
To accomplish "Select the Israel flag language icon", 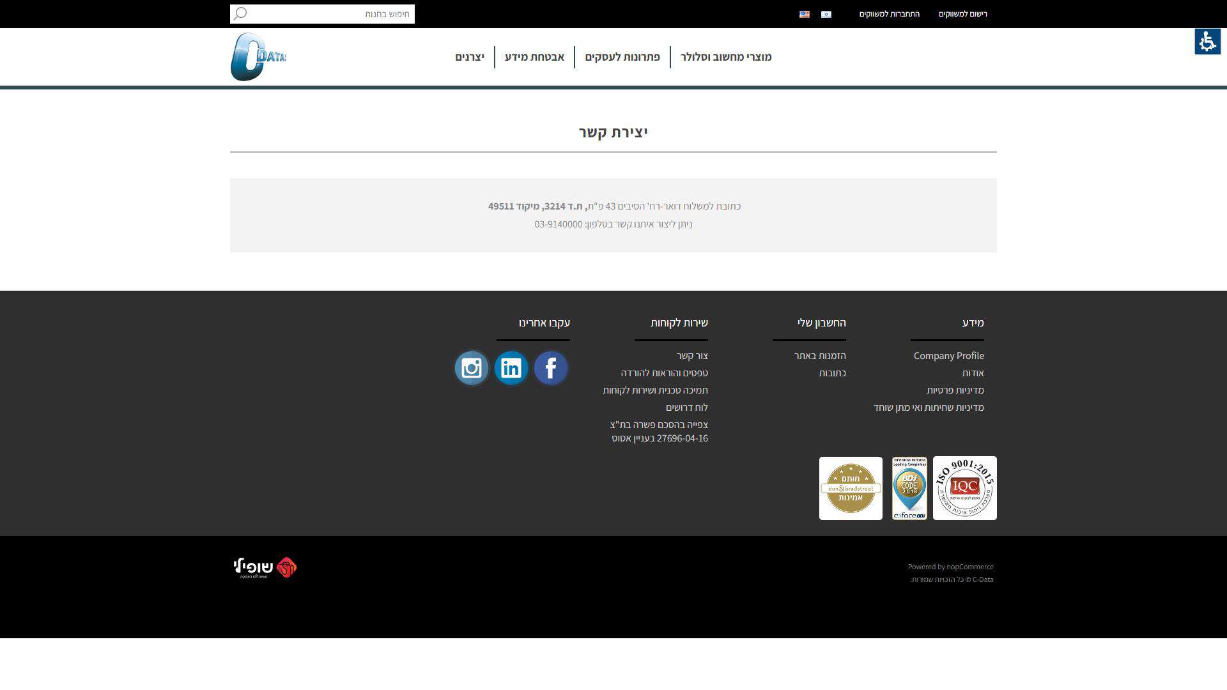I will coord(826,14).
